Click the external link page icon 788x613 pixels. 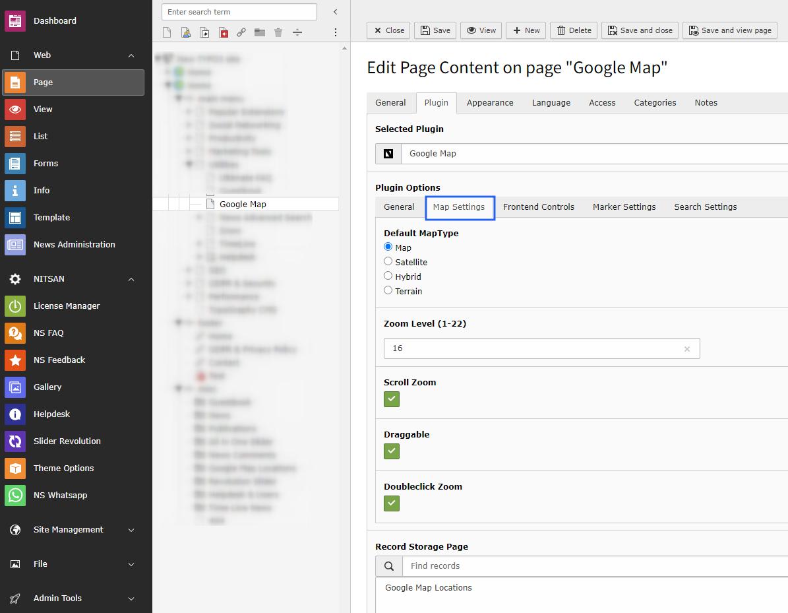click(241, 33)
